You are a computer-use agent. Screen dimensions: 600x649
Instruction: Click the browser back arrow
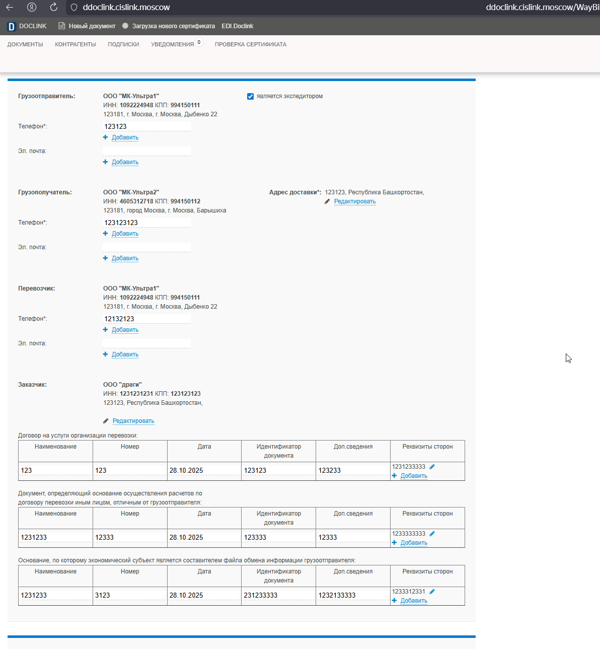click(10, 8)
